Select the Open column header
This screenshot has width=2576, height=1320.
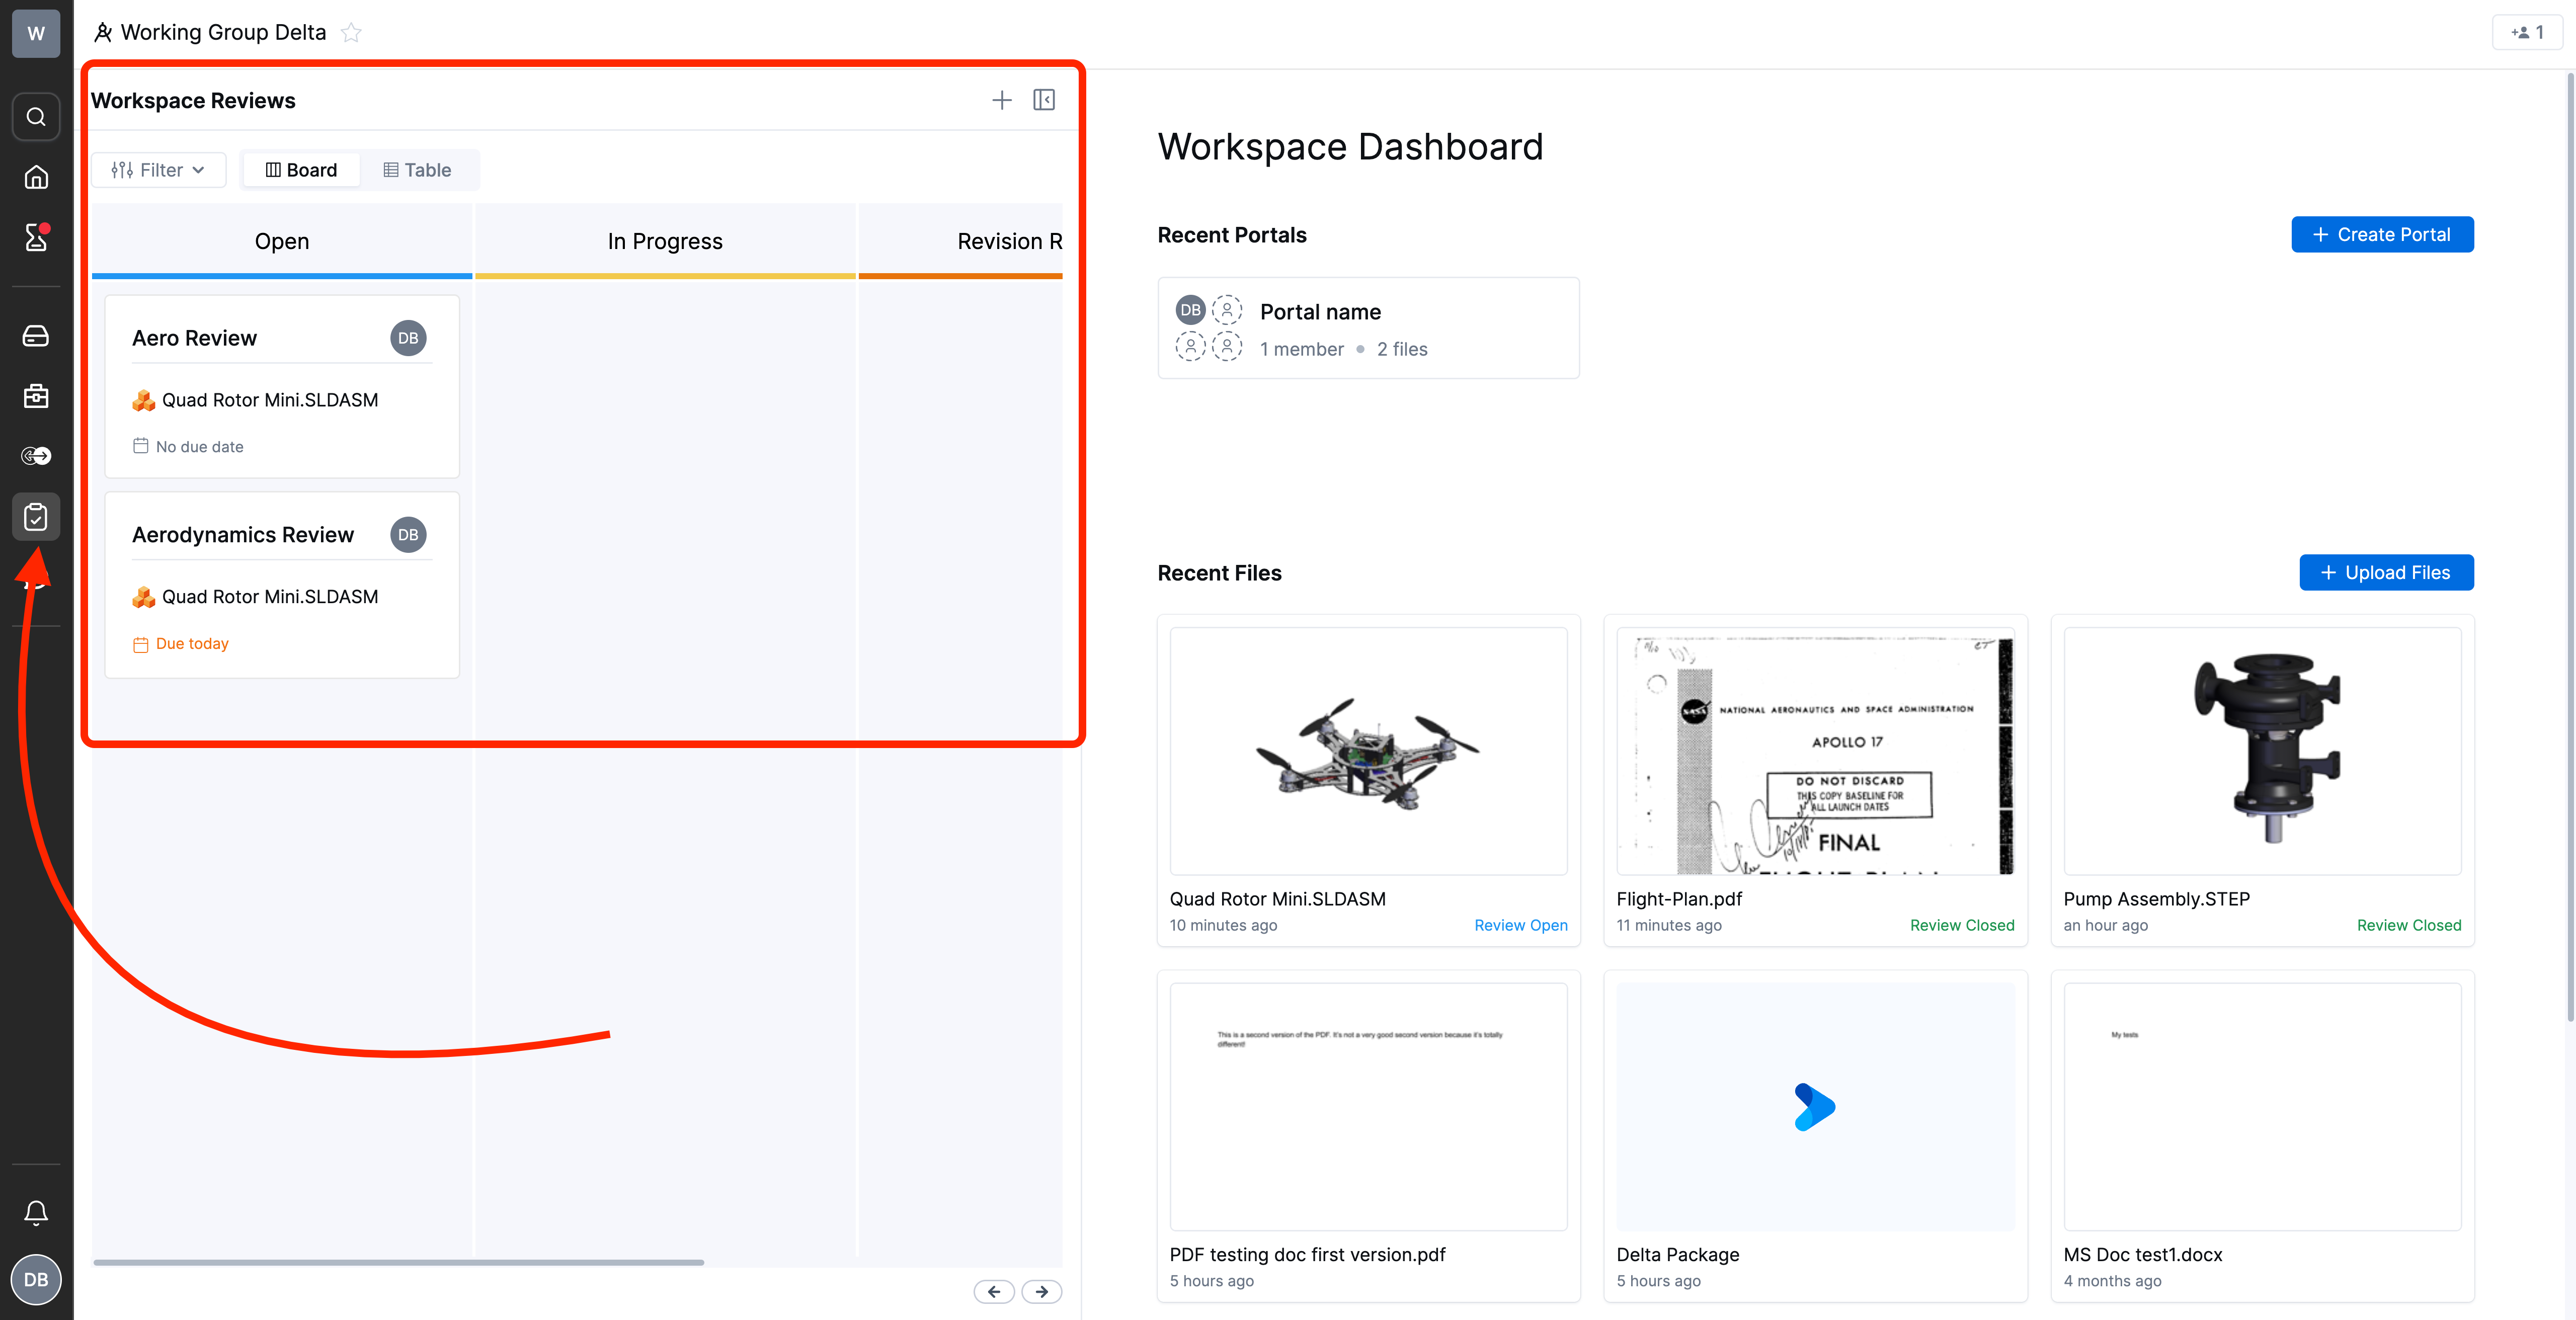pyautogui.click(x=282, y=241)
